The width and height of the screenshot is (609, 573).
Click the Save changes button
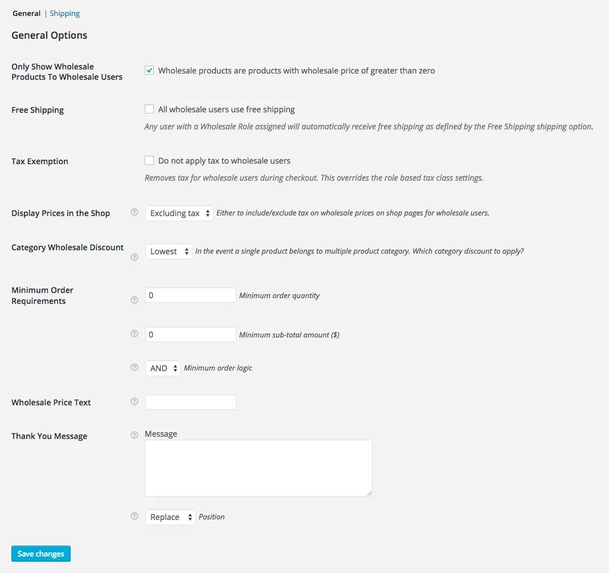coord(40,553)
